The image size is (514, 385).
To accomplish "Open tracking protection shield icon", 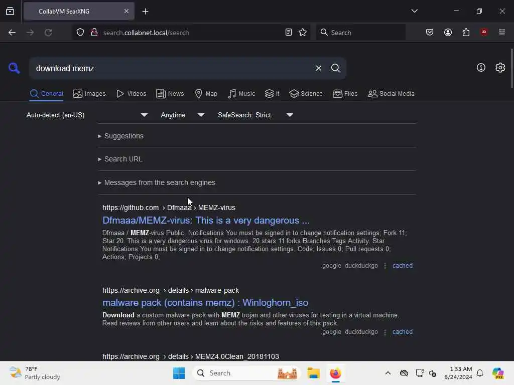I will coord(80,33).
